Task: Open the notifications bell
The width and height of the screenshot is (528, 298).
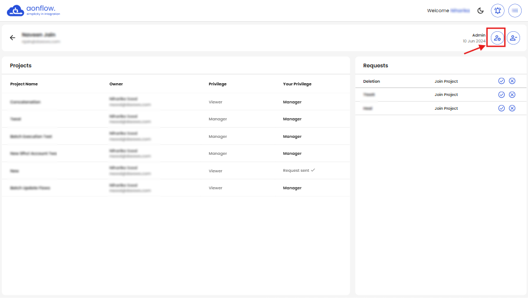Action: [x=497, y=11]
